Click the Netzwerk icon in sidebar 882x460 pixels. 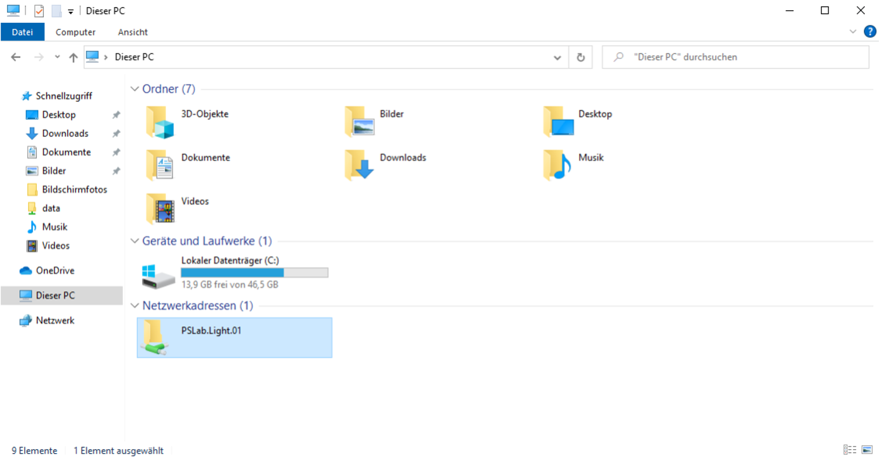[x=25, y=321]
